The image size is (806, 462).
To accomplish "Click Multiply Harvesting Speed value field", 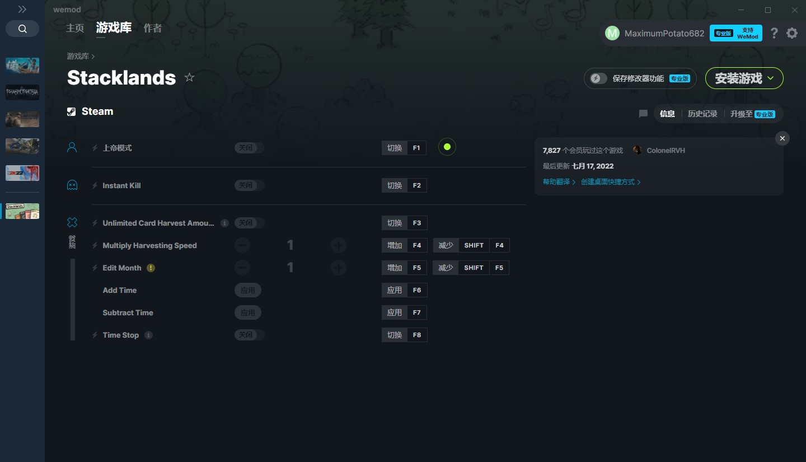I will (x=290, y=245).
